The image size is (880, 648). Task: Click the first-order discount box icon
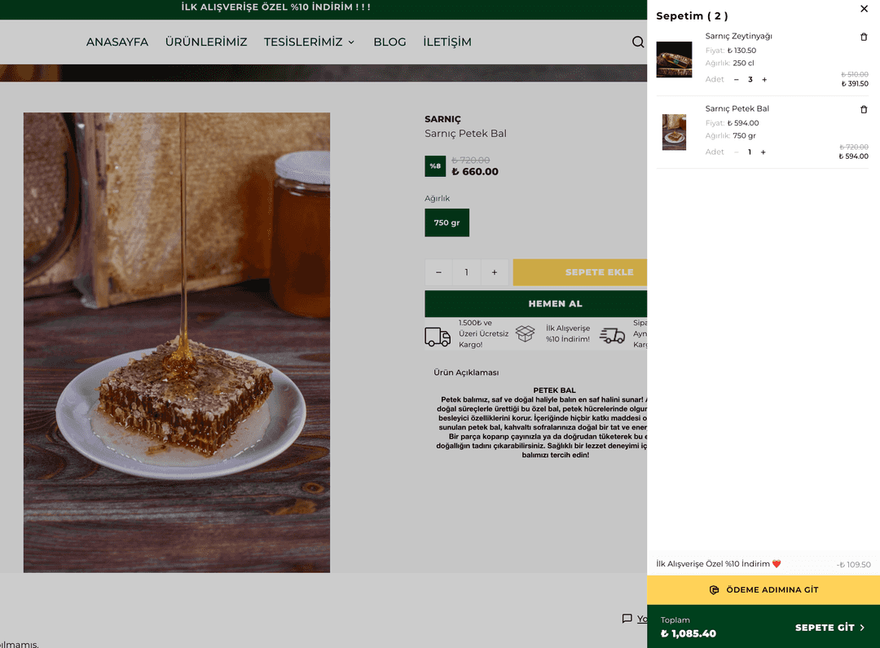pos(526,333)
